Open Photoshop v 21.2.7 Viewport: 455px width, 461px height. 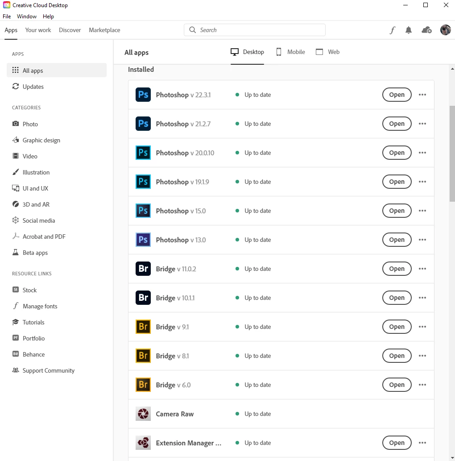[397, 124]
